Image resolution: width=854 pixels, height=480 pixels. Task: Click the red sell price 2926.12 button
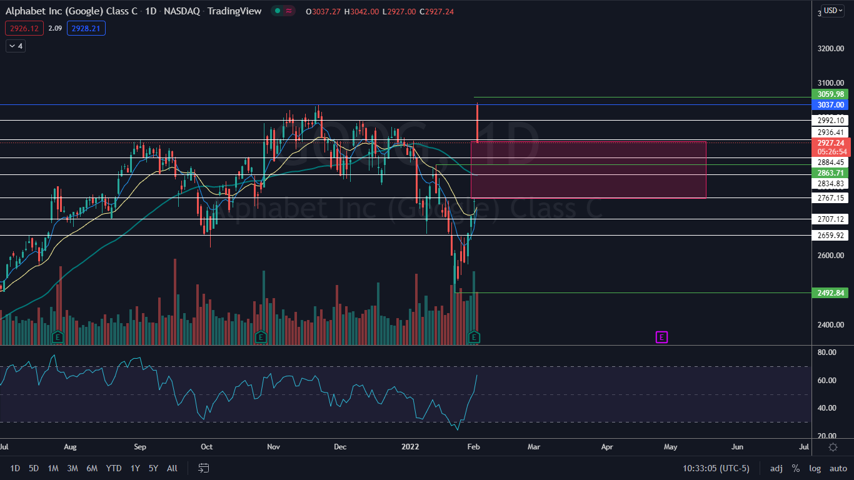tap(24, 28)
